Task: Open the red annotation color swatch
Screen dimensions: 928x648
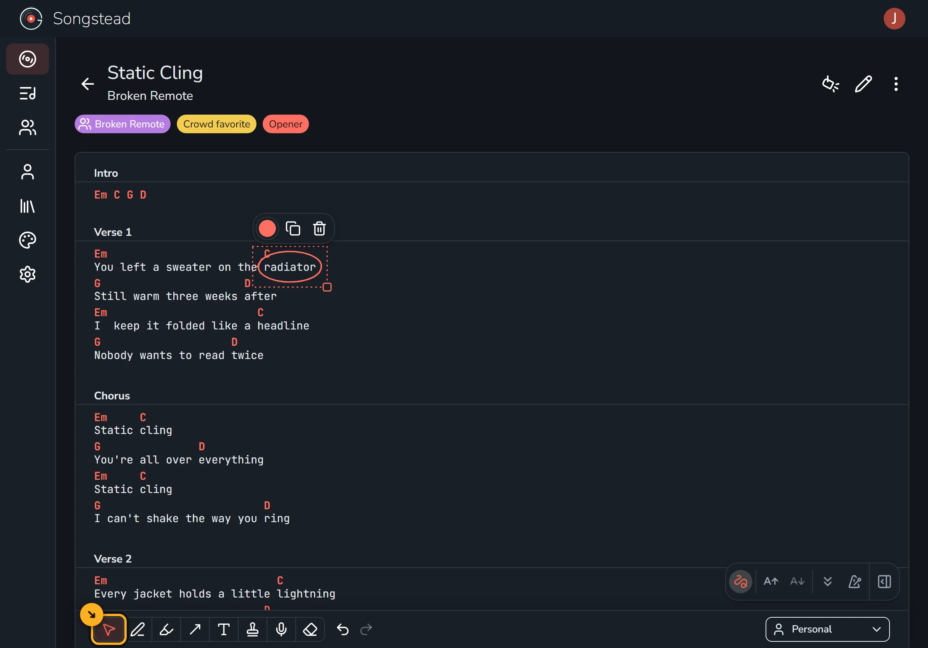Action: (x=267, y=229)
